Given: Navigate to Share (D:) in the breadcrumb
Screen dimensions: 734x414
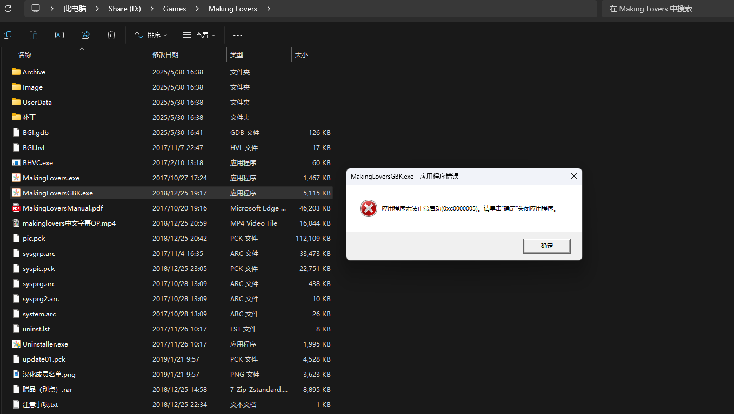Looking at the screenshot, I should (x=125, y=9).
